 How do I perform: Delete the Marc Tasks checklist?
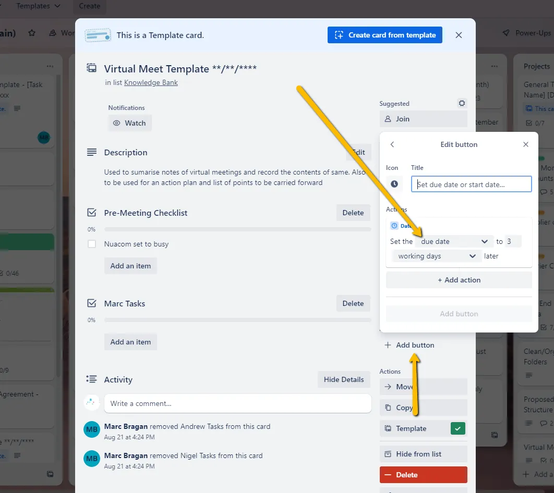click(353, 303)
